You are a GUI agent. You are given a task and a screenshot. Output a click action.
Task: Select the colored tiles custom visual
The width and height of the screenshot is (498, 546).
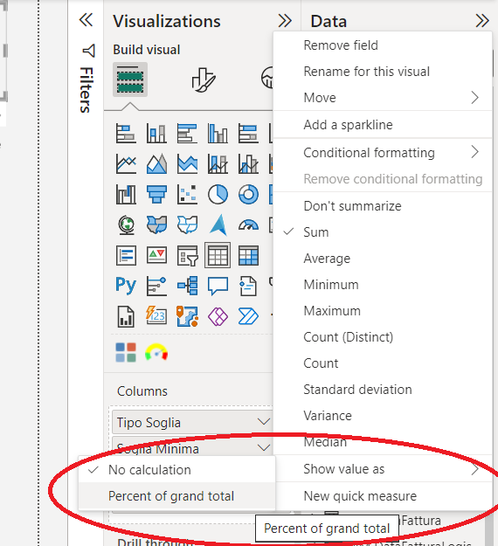point(126,352)
